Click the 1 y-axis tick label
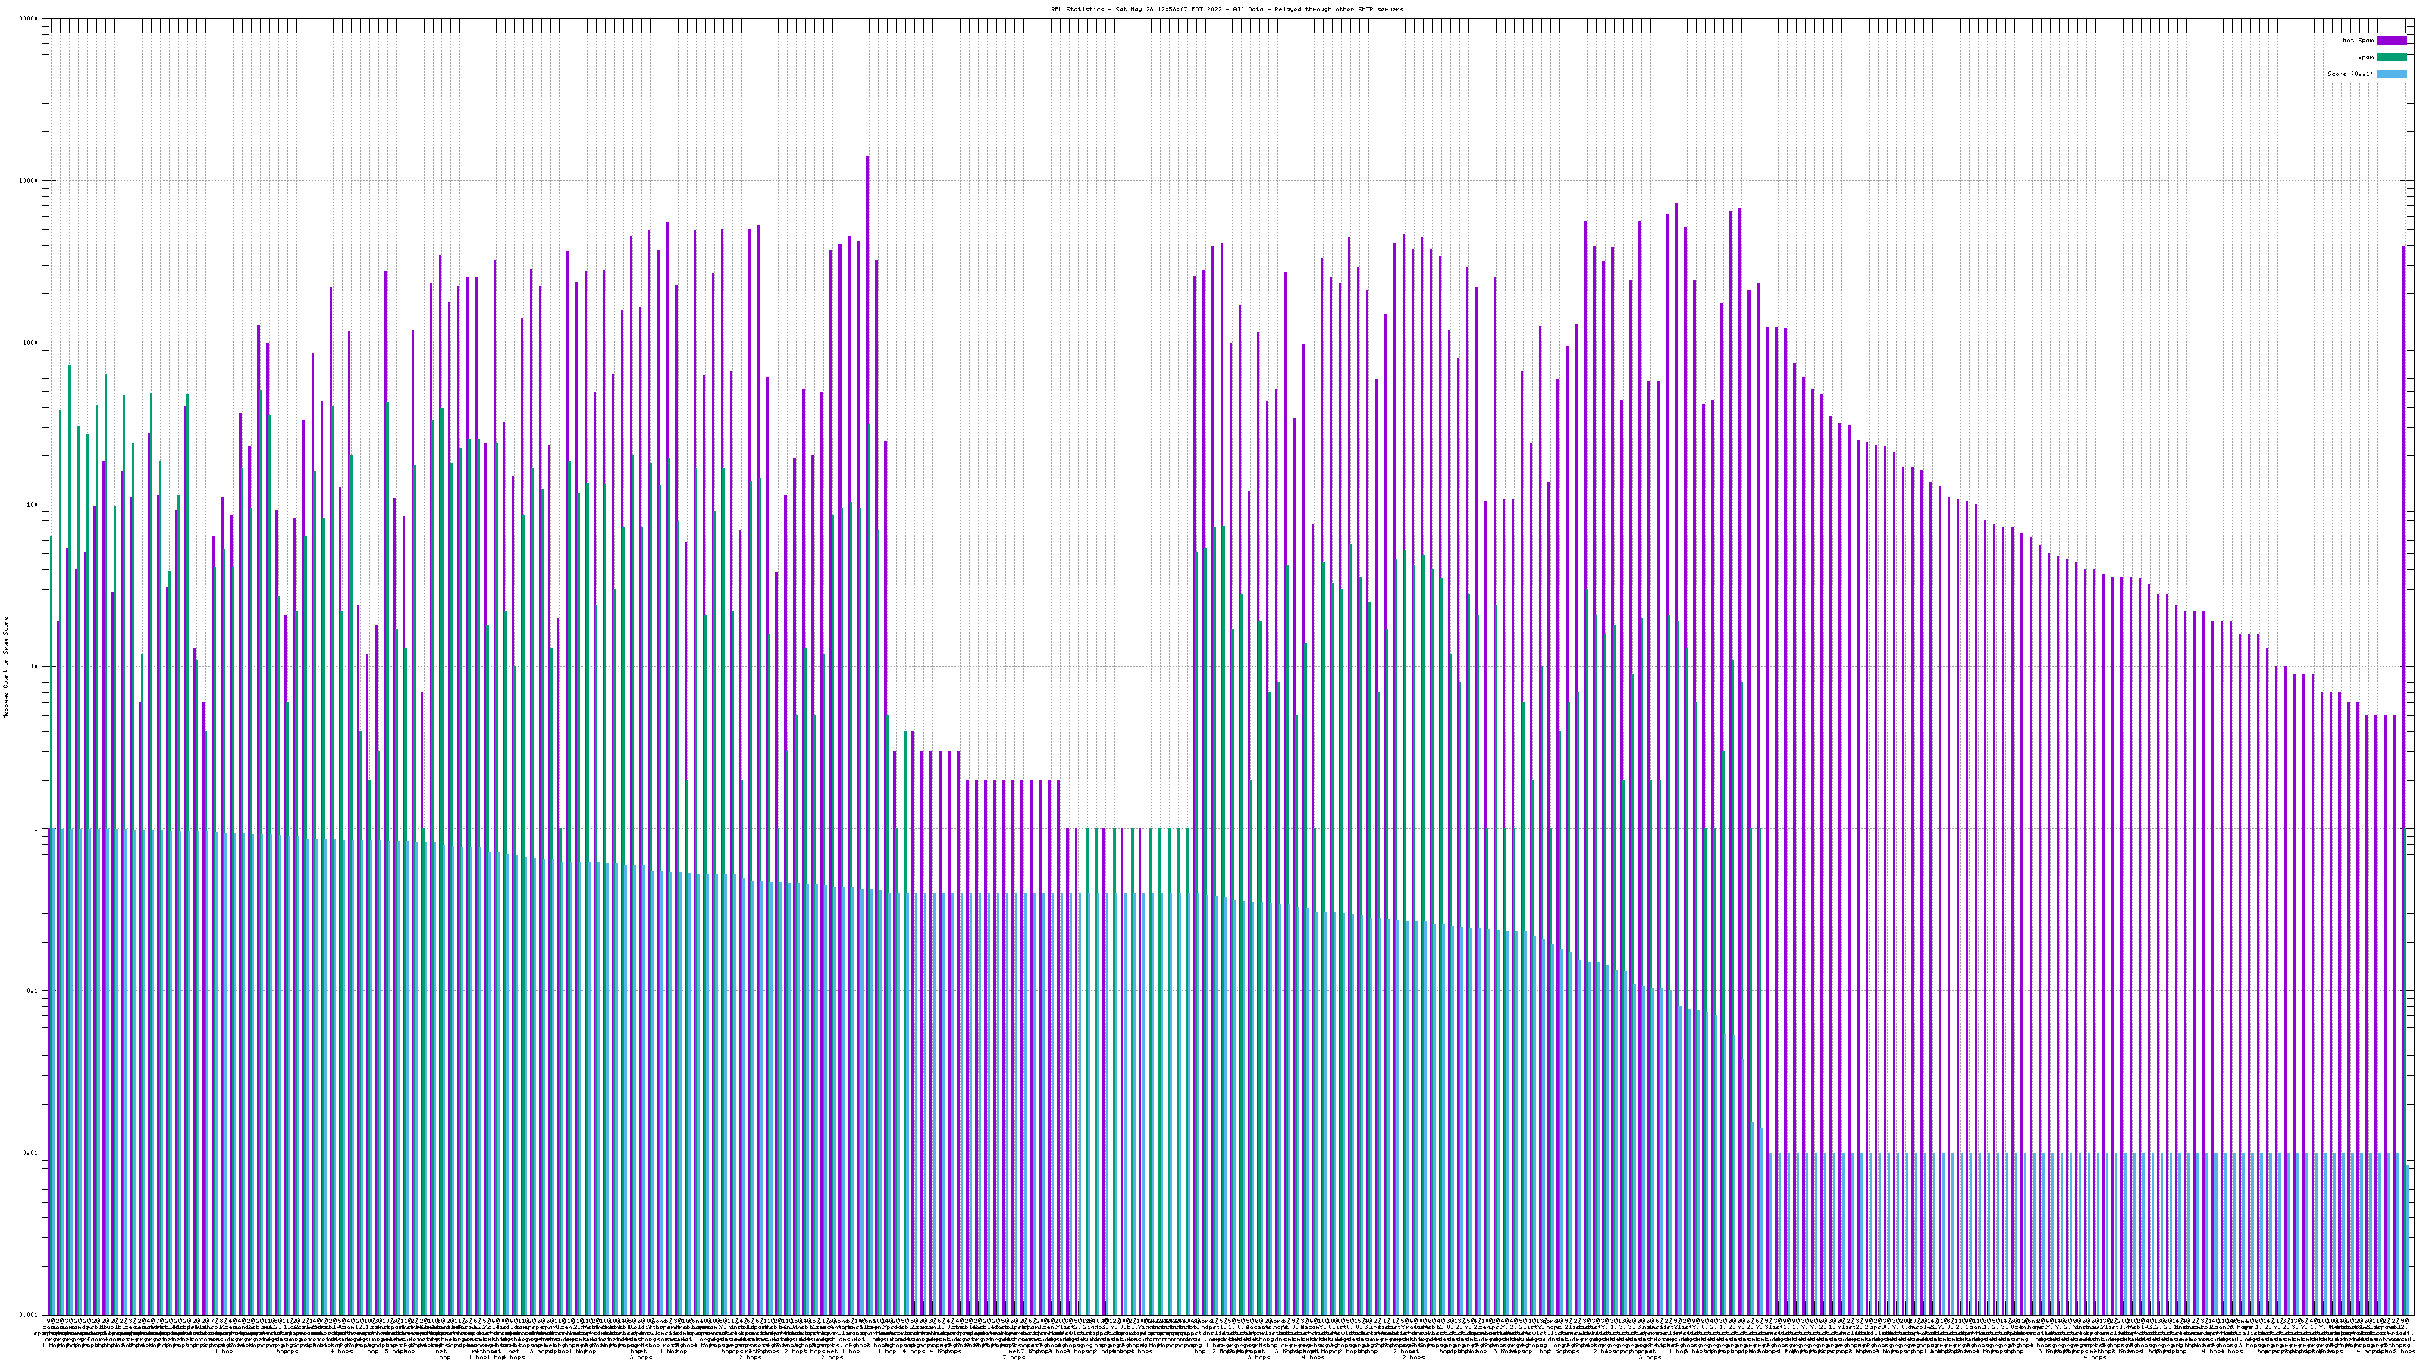 click(x=36, y=828)
